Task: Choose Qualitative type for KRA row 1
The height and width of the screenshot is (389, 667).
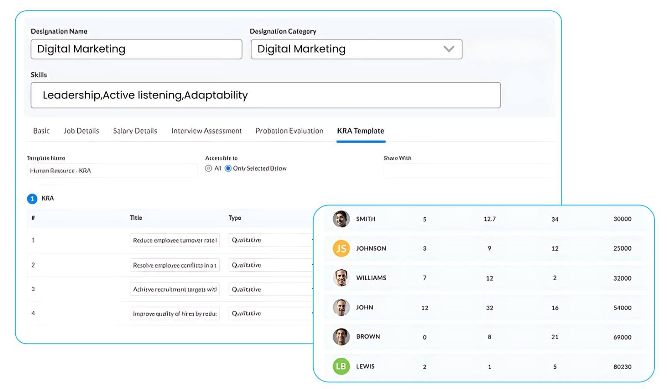Action: pos(270,240)
